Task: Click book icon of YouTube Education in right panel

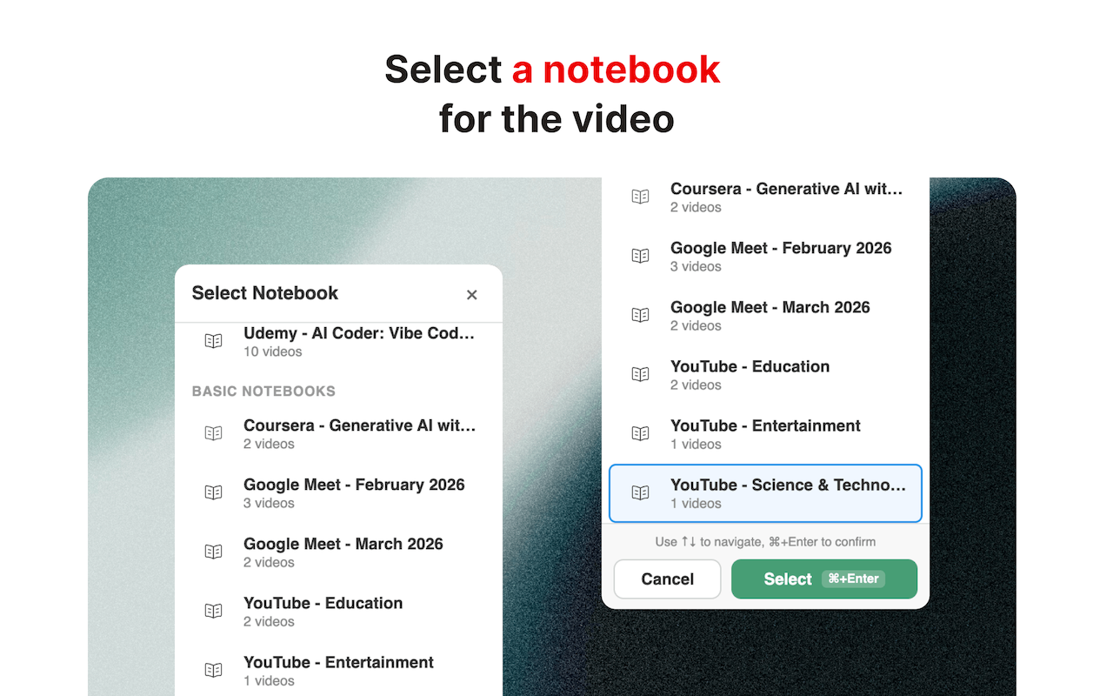Action: (640, 374)
